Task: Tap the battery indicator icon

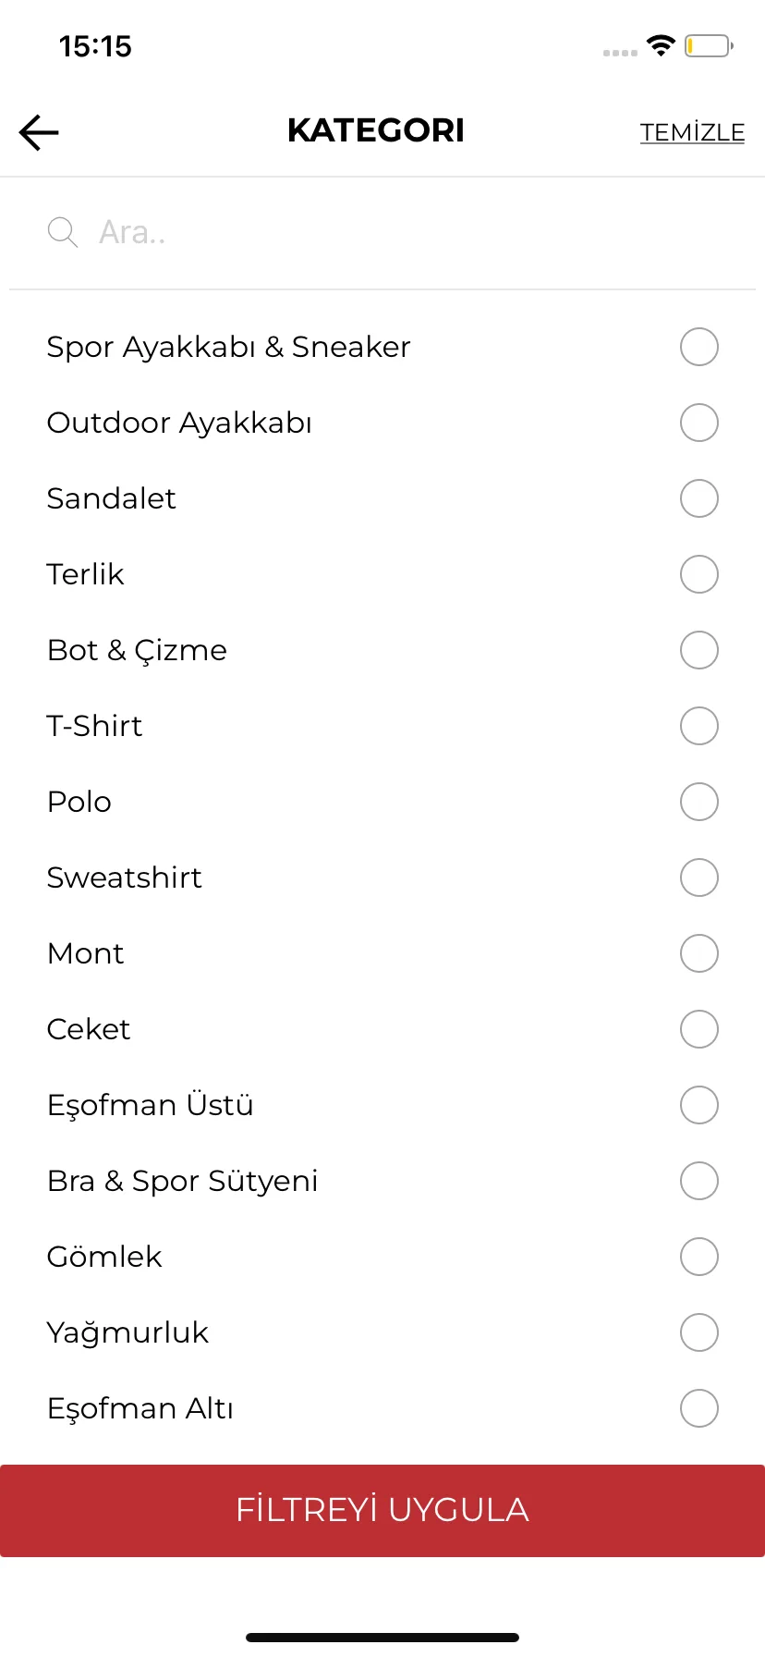Action: tap(709, 45)
